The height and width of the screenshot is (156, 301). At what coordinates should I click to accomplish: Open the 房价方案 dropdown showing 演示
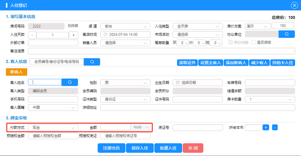(258, 26)
